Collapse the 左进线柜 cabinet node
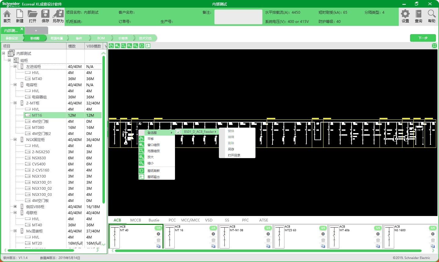 15,66
